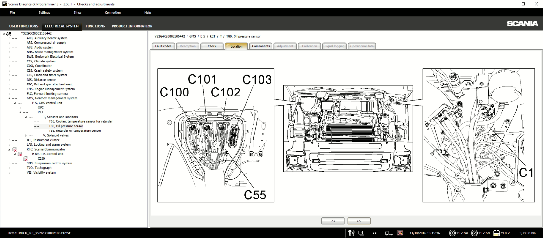Click the truck icon at the tree root
Screen dimensions: 543x238
pos(9,34)
